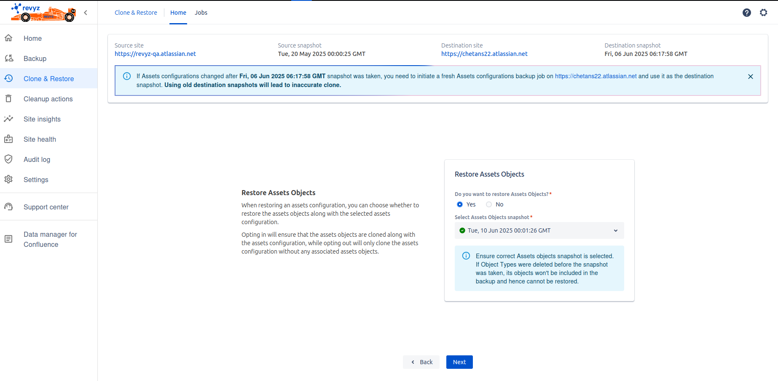The height and width of the screenshot is (381, 778).
Task: Click the help question mark icon
Action: click(x=746, y=13)
